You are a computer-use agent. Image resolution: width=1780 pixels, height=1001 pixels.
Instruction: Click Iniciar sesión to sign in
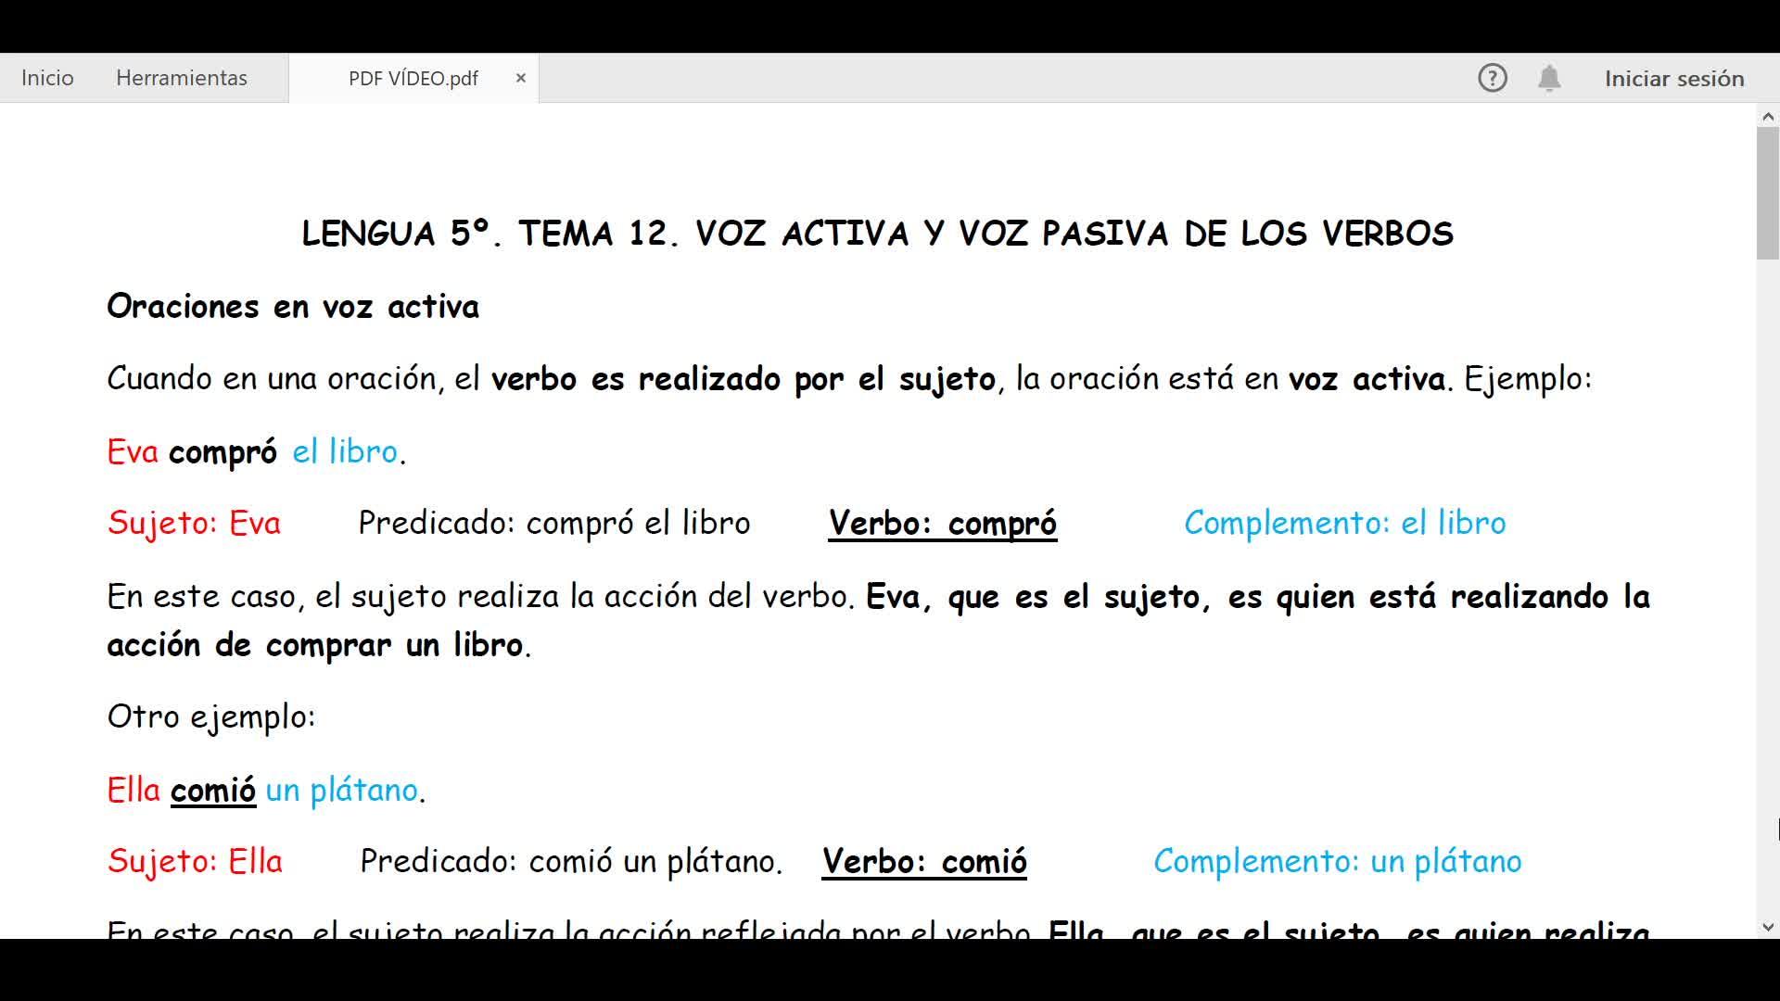point(1674,78)
